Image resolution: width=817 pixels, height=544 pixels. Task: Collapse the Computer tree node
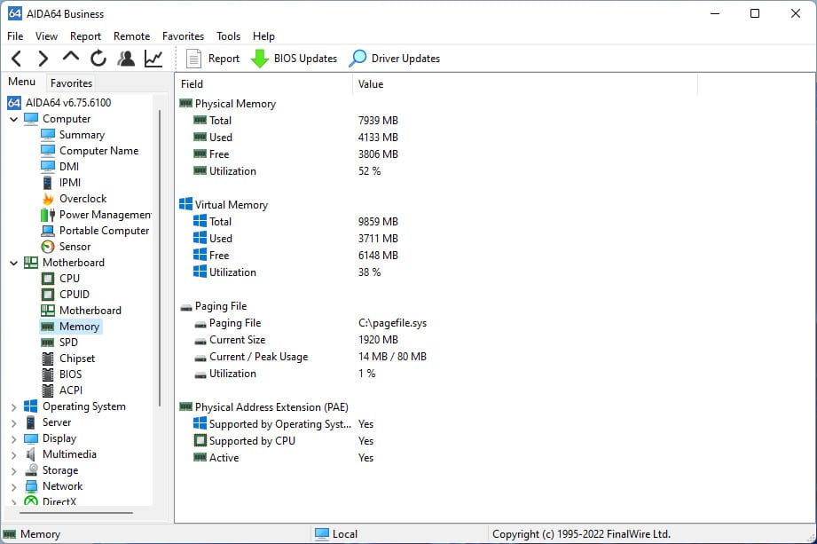(13, 119)
